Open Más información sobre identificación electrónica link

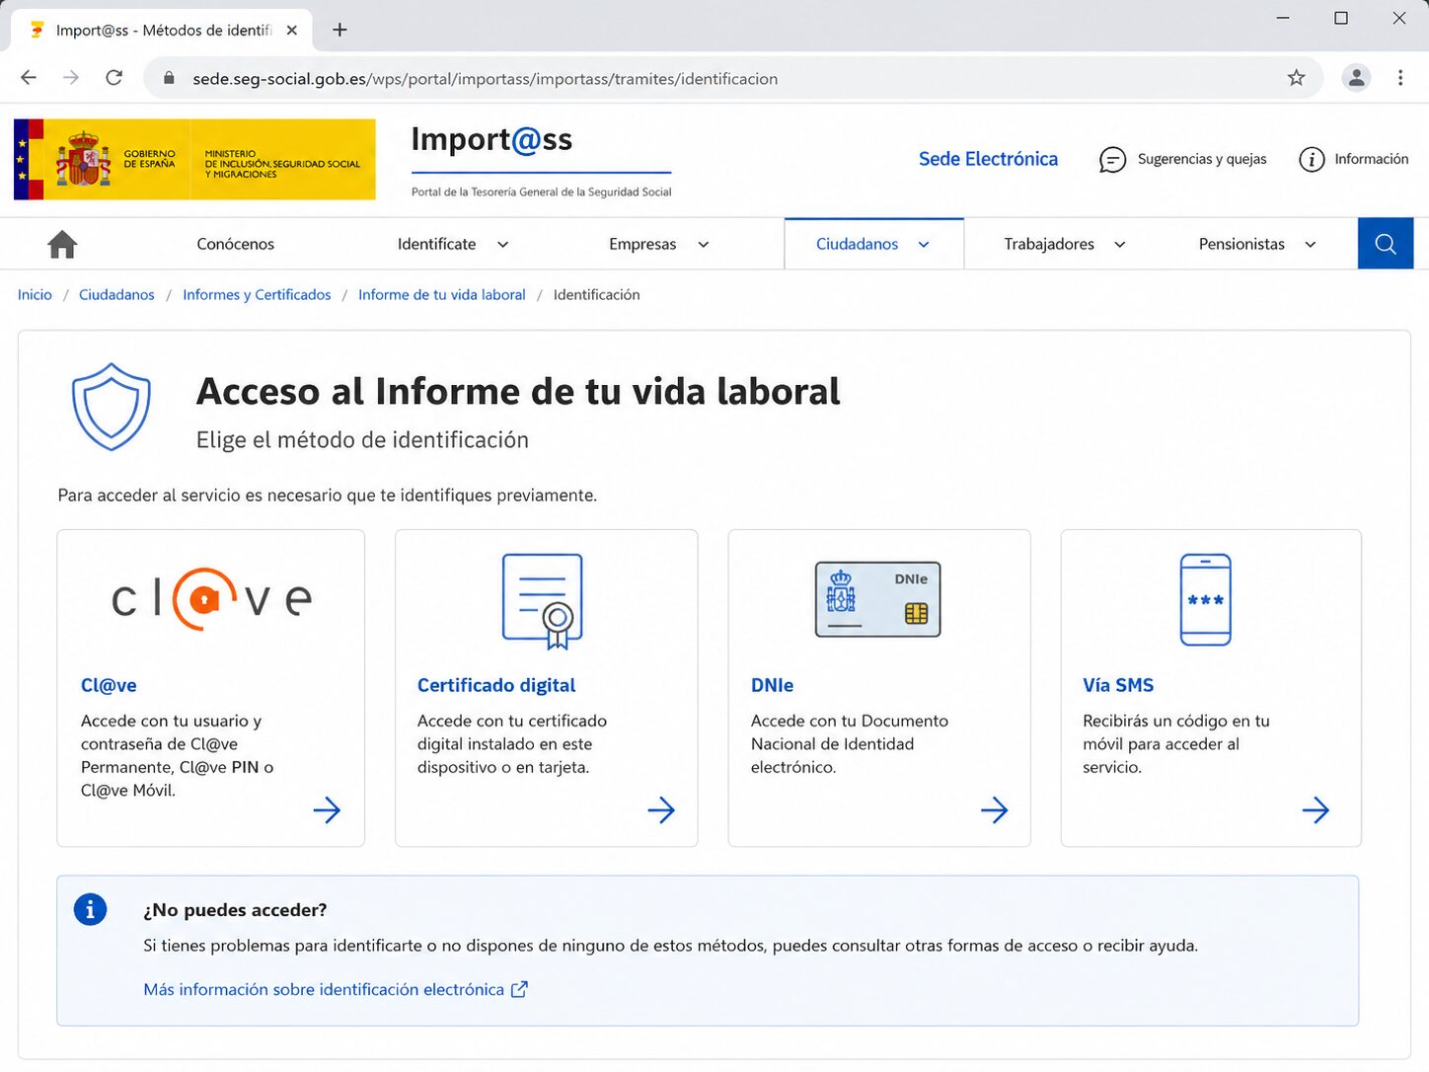click(x=336, y=989)
